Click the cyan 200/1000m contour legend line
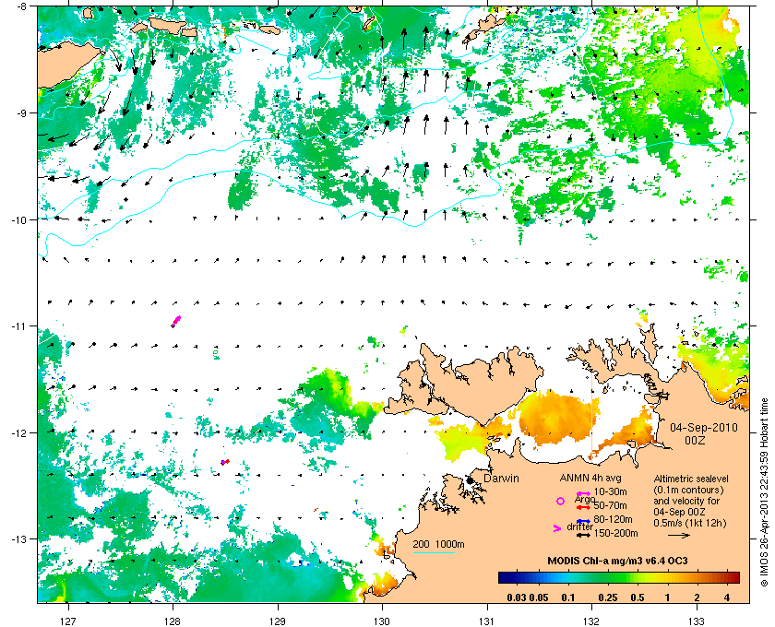 (434, 552)
